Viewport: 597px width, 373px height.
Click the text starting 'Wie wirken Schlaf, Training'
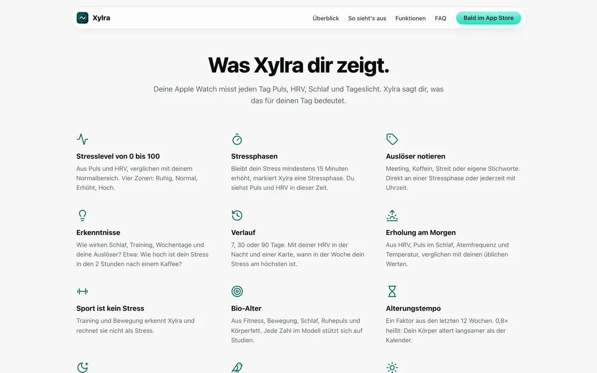[x=142, y=255]
